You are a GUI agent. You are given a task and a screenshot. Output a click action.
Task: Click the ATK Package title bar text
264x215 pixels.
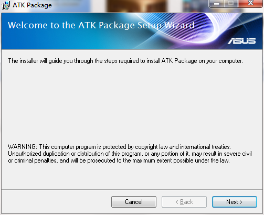click(x=32, y=5)
